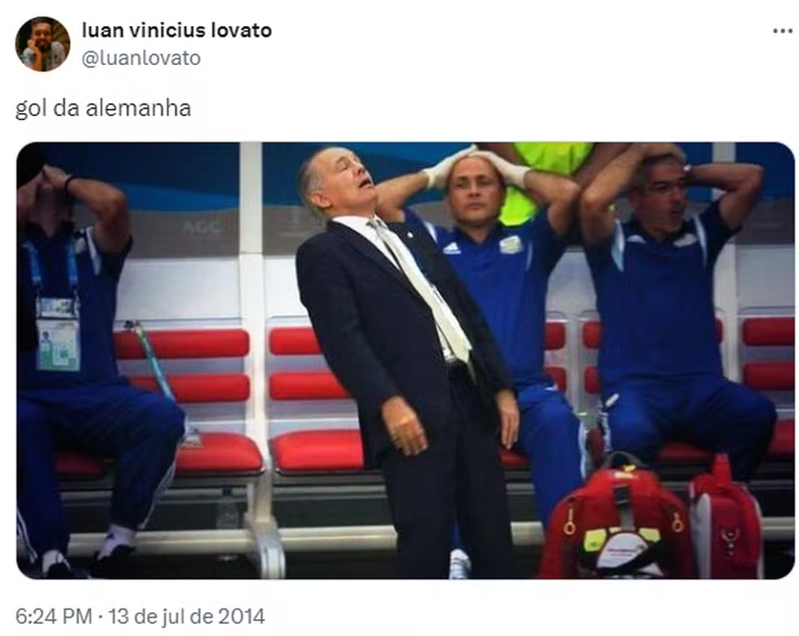This screenshot has height=636, width=799.
Task: Open the luan vinicius lovato display name
Action: click(177, 30)
